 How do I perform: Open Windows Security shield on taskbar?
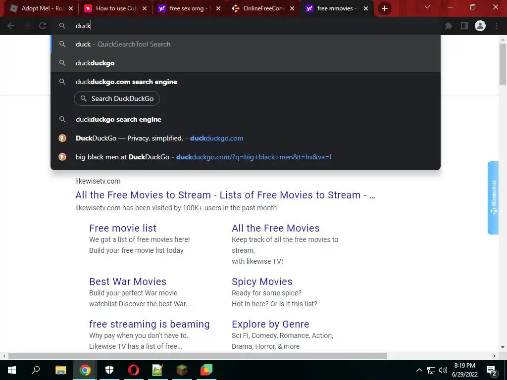pos(109,370)
